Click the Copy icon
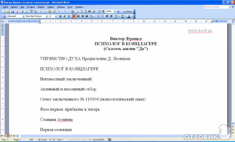Screen dimensions: 235x142 pyautogui.click(x=45, y=11)
